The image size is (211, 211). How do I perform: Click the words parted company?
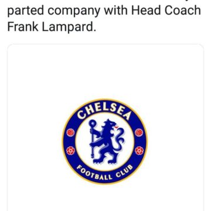coord(54,10)
